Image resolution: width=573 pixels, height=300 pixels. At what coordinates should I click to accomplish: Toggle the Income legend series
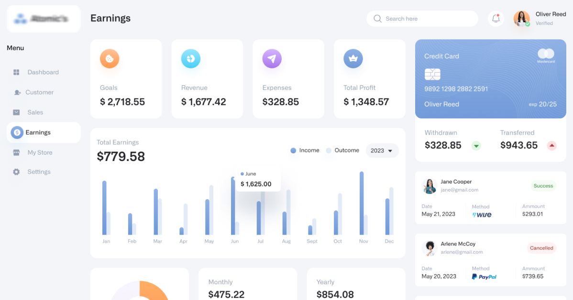[305, 150]
